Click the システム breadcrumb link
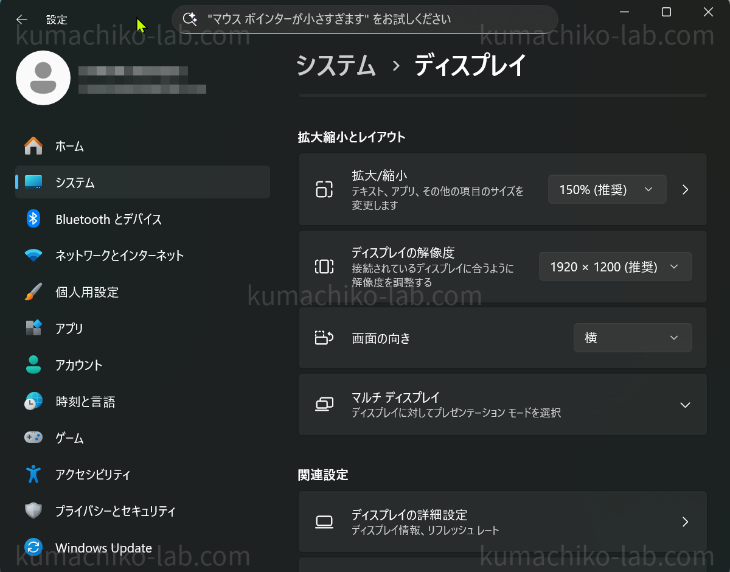730x572 pixels. (336, 66)
